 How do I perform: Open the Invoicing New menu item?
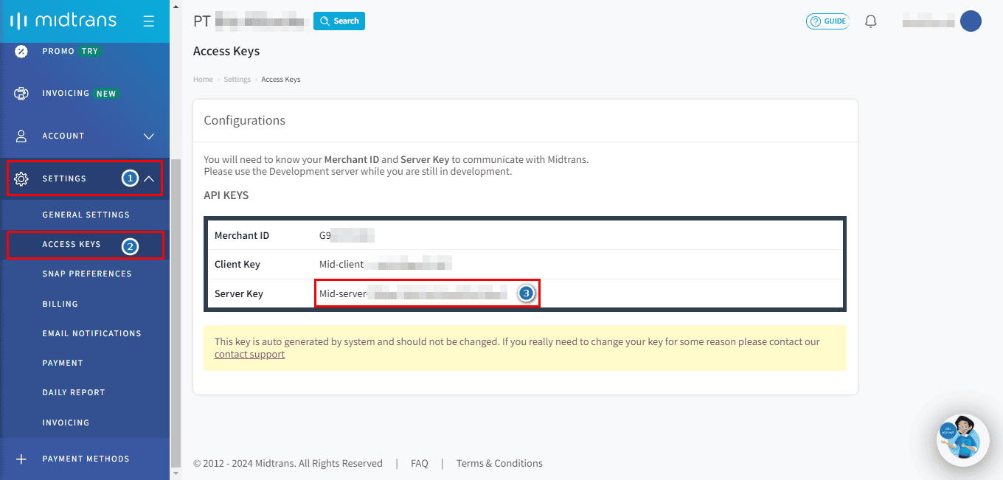point(85,94)
